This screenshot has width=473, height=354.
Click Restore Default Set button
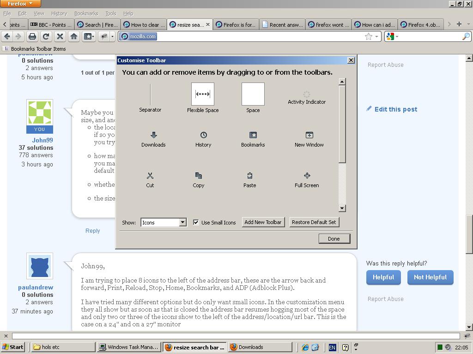click(314, 222)
